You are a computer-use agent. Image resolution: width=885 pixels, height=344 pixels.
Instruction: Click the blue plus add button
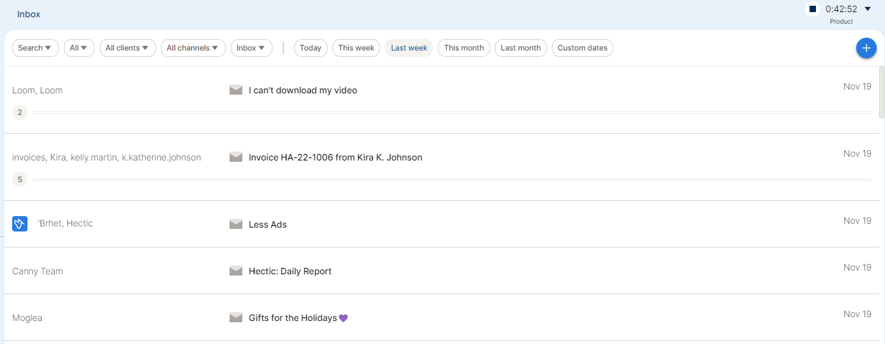tap(866, 48)
